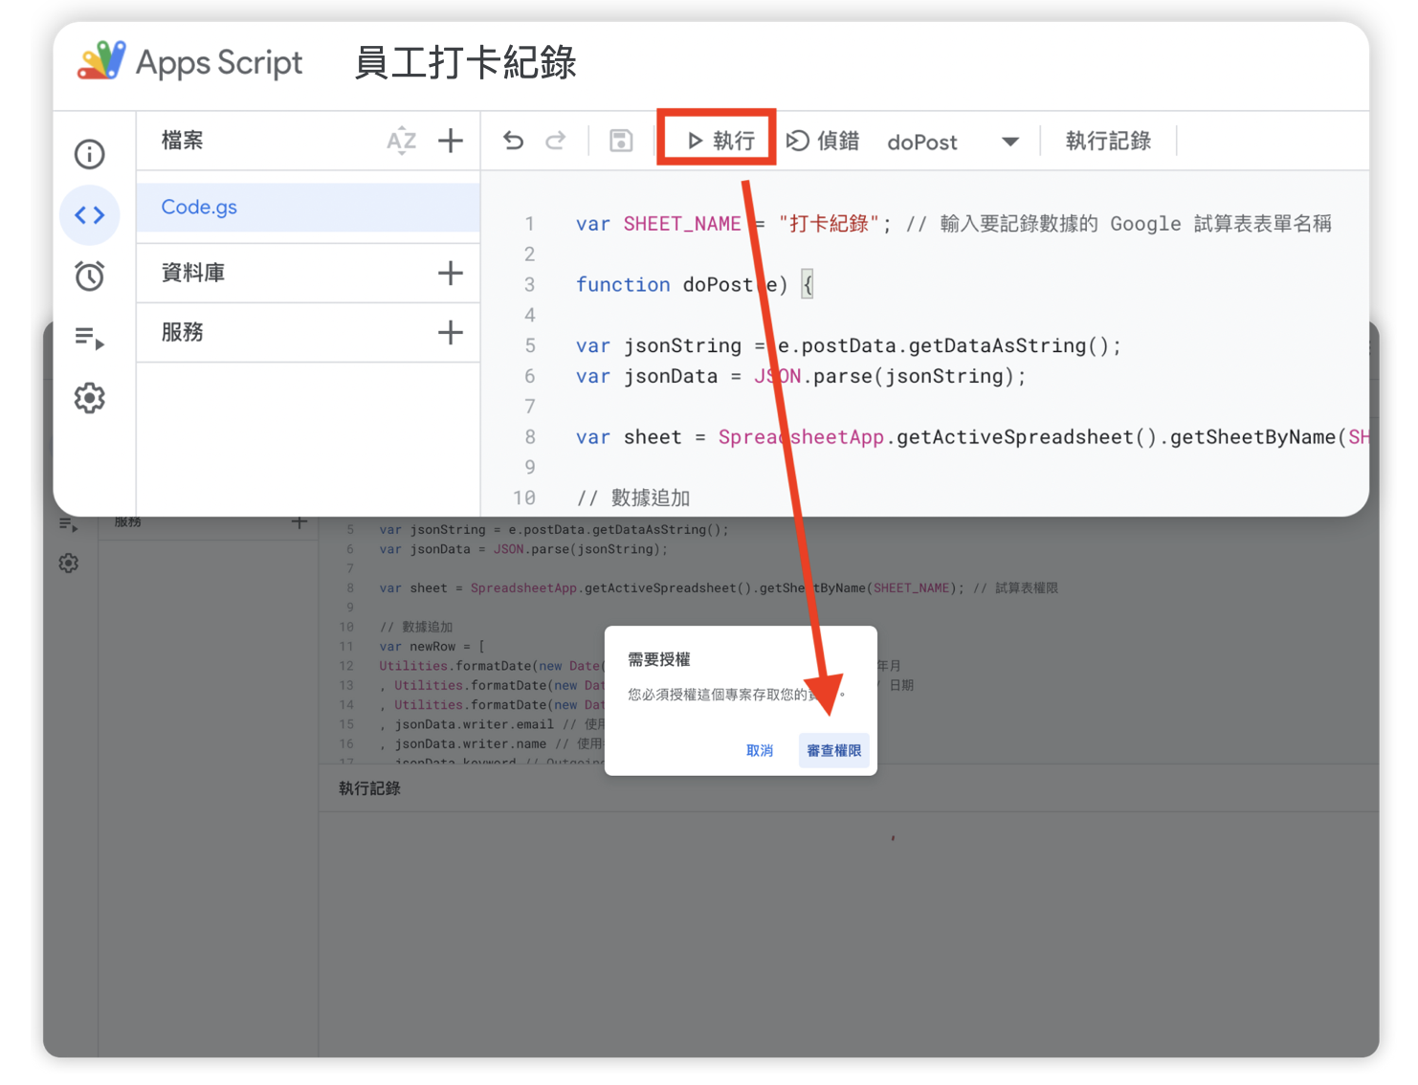Click 審查權限 in authorization dialog
1418x1085 pixels.
(x=833, y=751)
